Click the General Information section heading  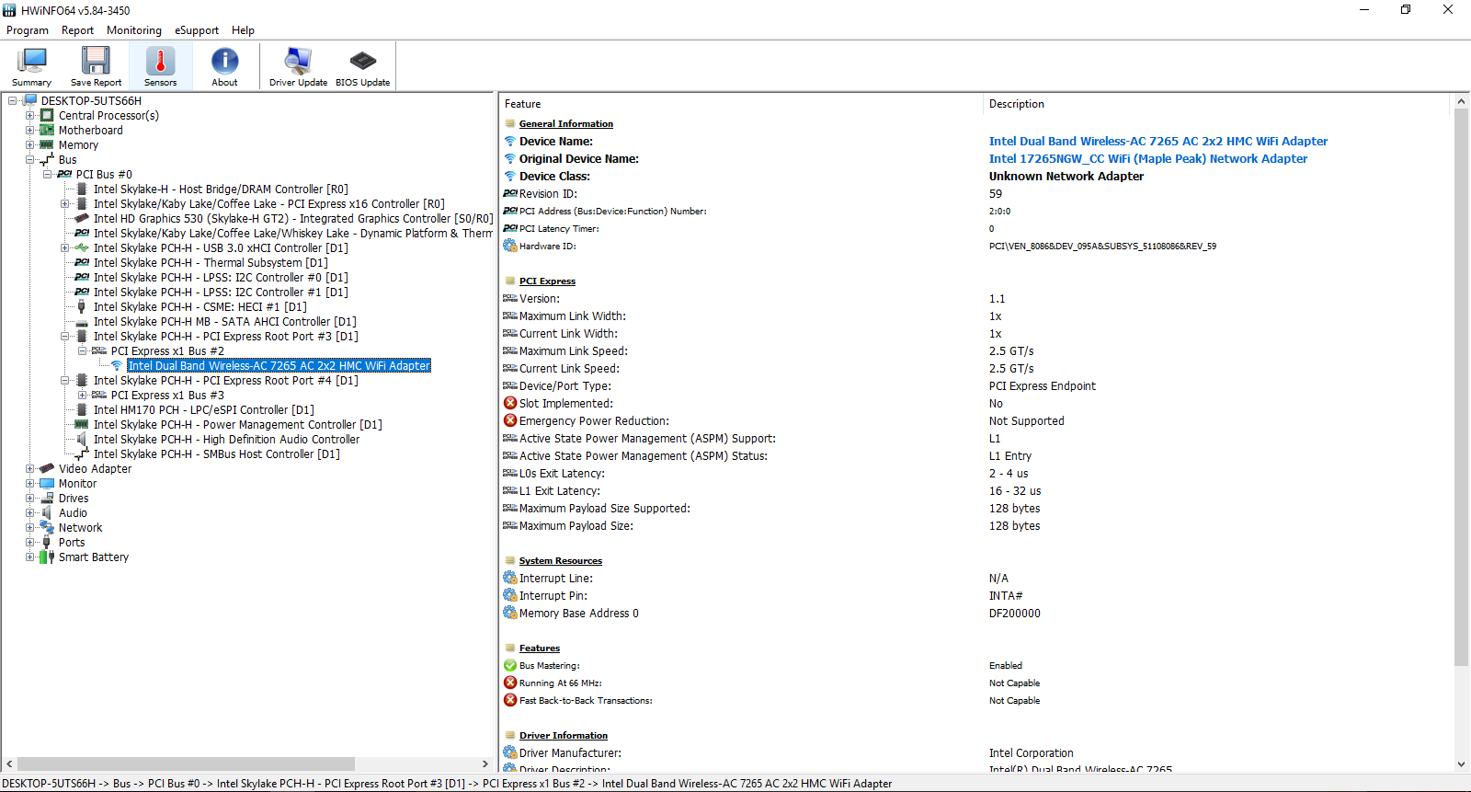click(566, 123)
